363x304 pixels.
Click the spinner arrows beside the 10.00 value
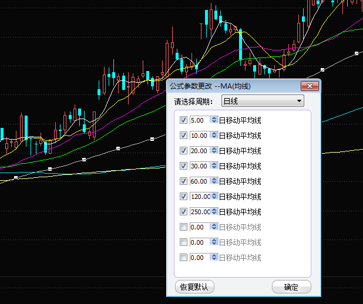click(x=214, y=136)
